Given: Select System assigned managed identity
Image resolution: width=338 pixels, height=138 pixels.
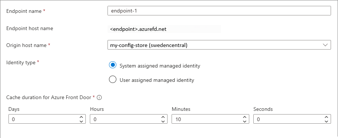Looking at the screenshot, I should pos(113,65).
